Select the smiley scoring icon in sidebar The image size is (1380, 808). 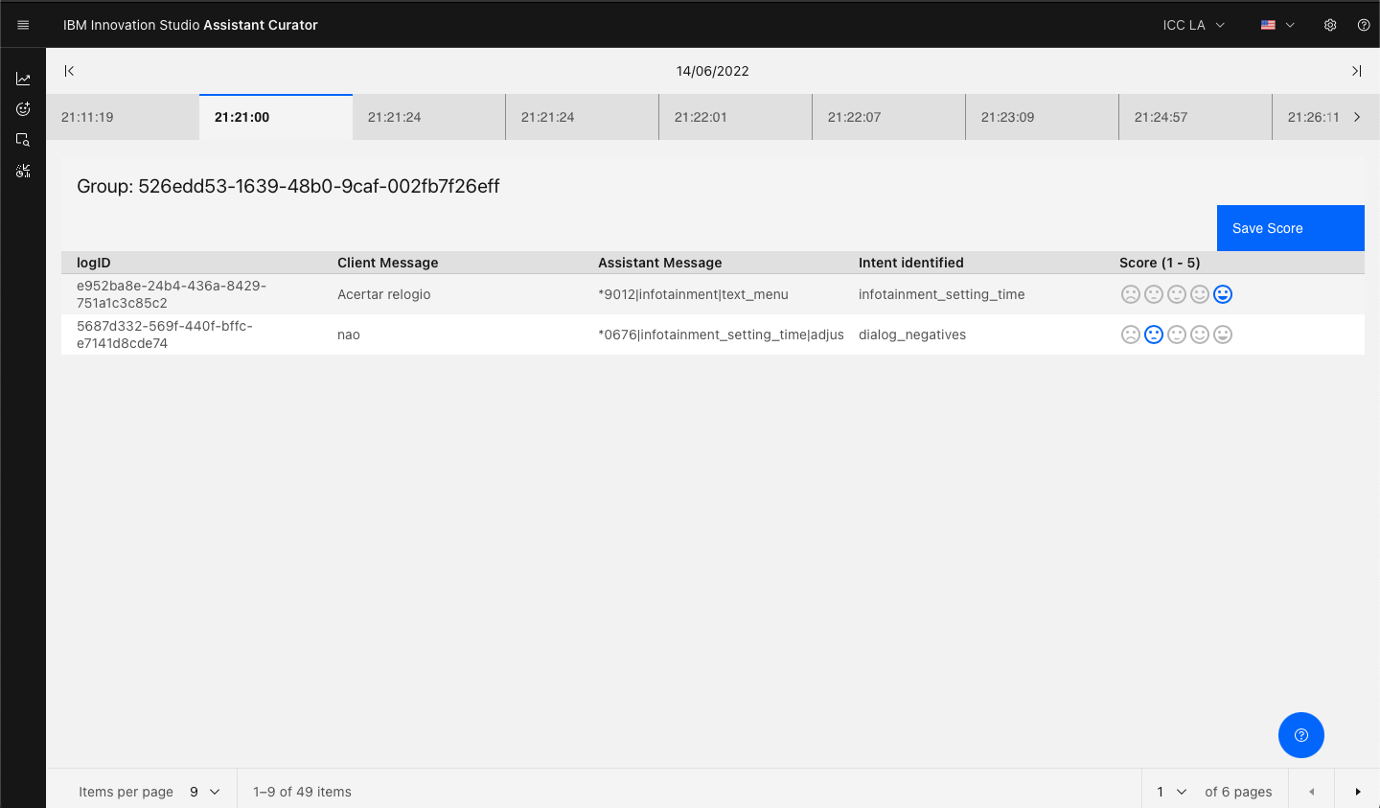click(x=22, y=108)
